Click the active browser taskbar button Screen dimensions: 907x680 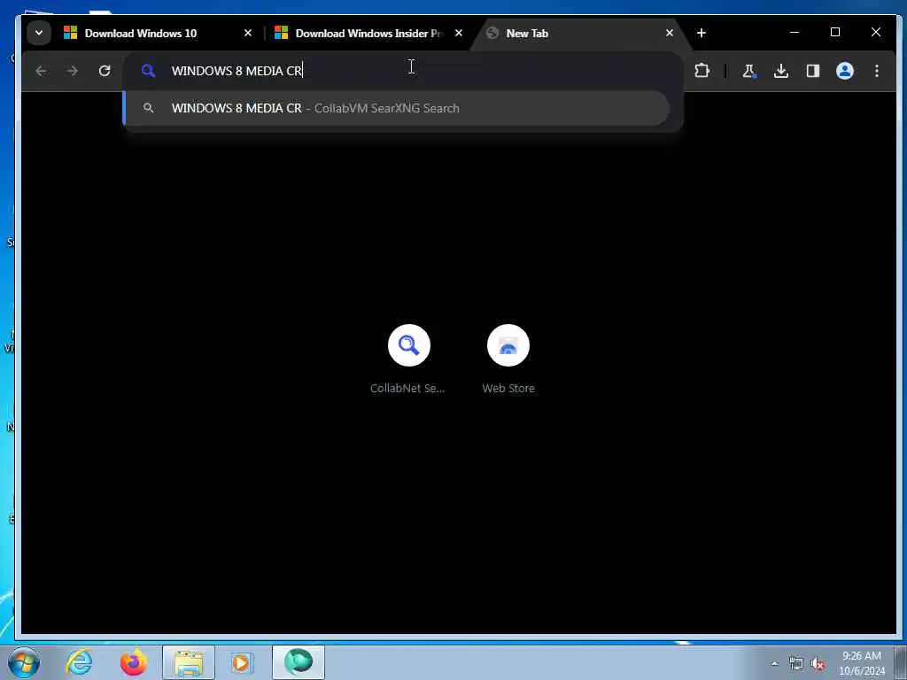click(x=298, y=662)
